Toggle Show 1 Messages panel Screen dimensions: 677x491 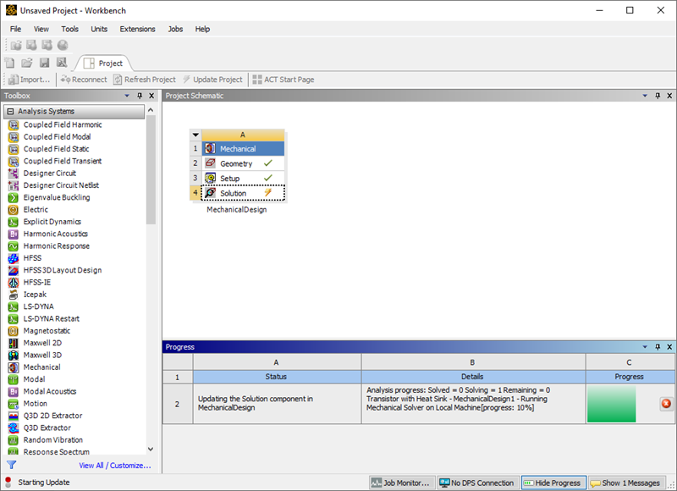click(x=625, y=483)
